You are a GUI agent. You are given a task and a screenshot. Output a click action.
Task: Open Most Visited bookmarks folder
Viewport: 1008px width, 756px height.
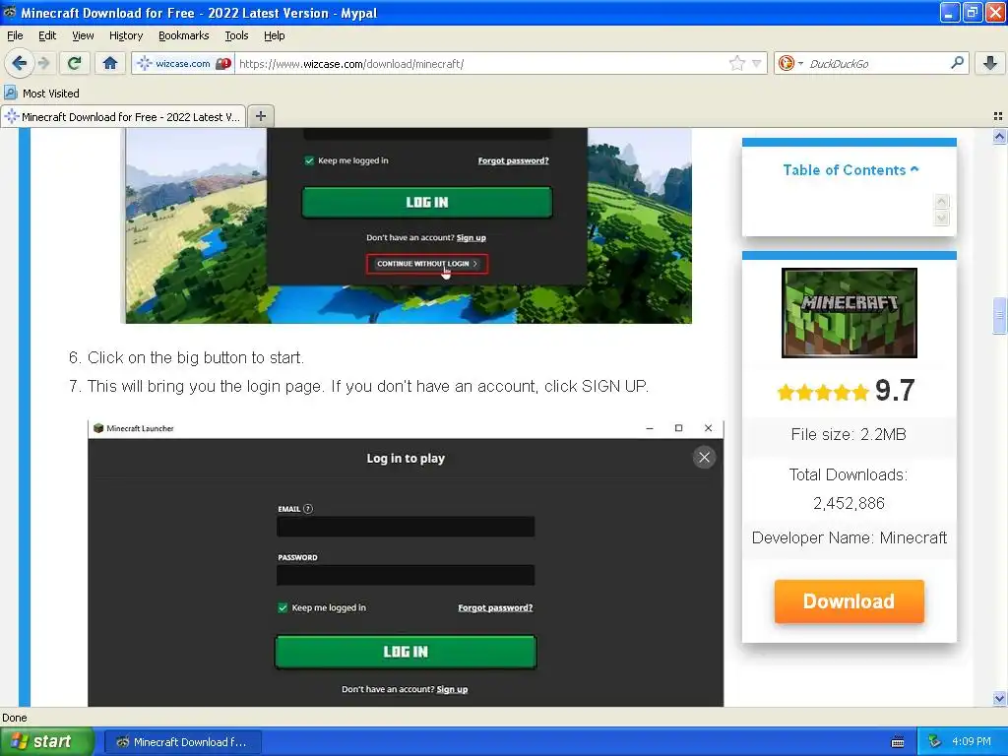41,94
